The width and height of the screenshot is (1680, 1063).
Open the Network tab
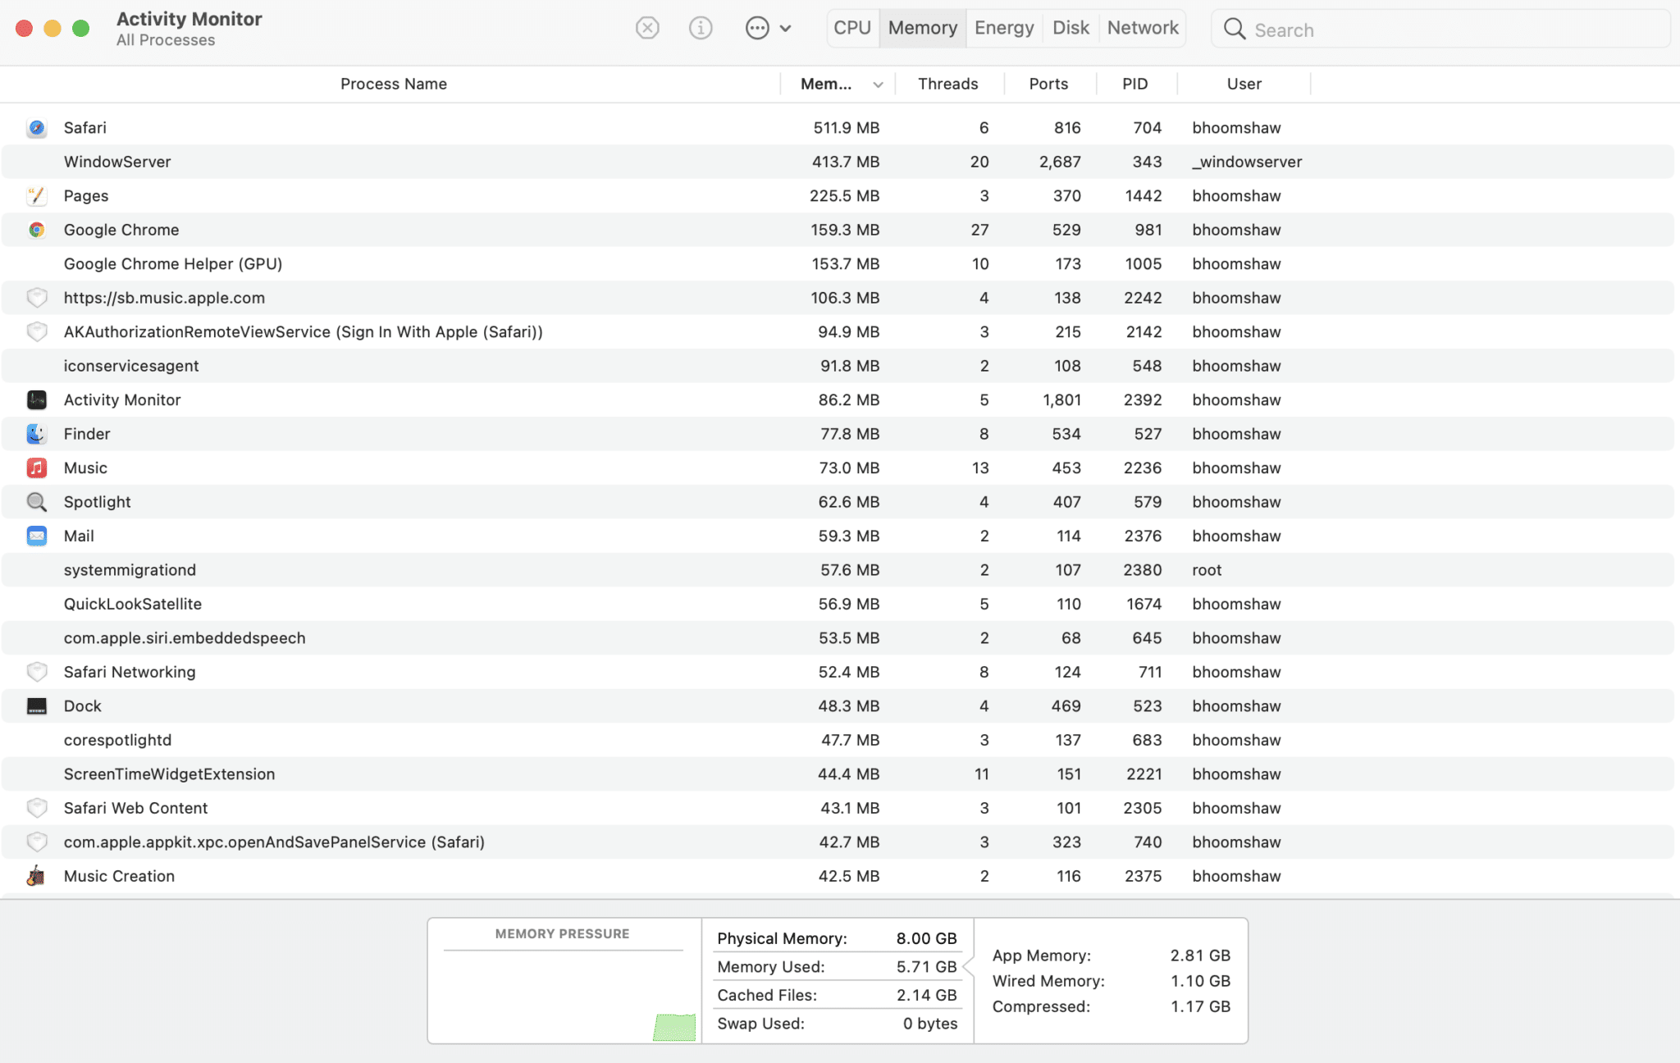tap(1142, 29)
